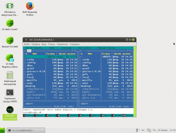Open the Правка menu in terminal window
The height and width of the screenshot is (133, 176).
pyautogui.click(x=36, y=44)
